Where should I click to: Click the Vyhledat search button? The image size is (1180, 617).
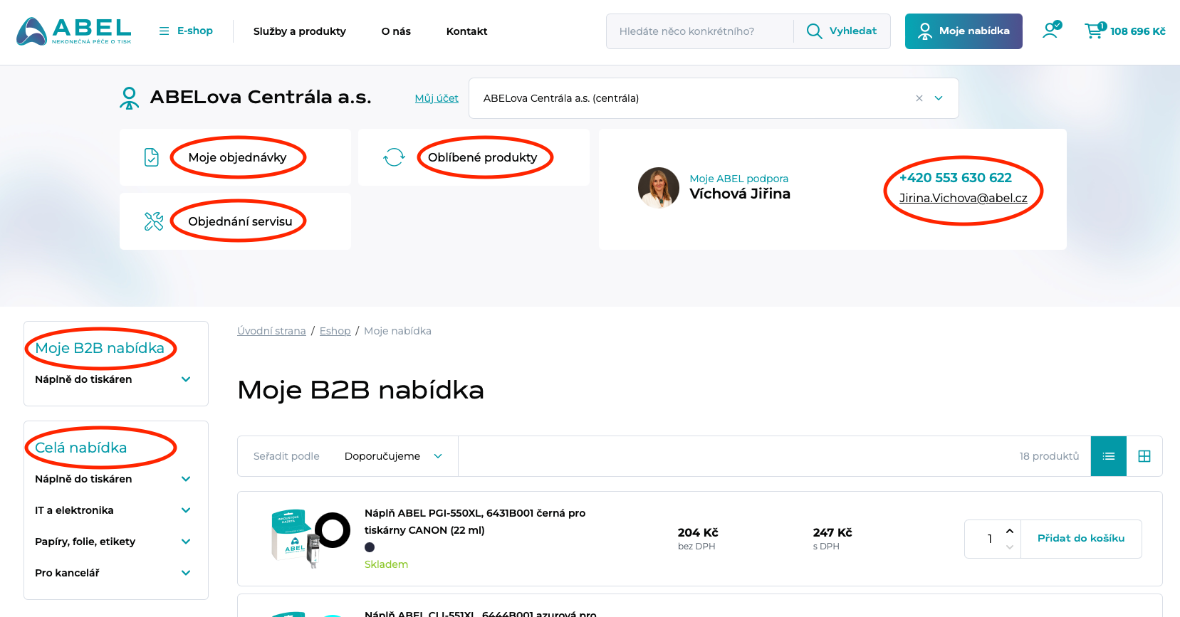coord(842,31)
